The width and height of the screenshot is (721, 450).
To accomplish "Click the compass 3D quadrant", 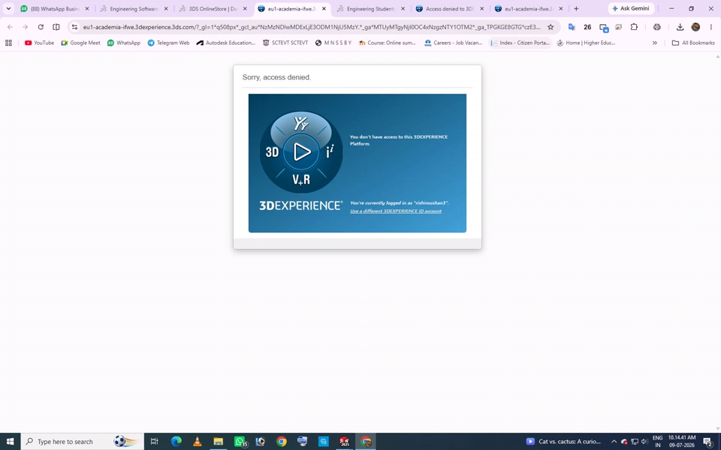I will [x=272, y=152].
